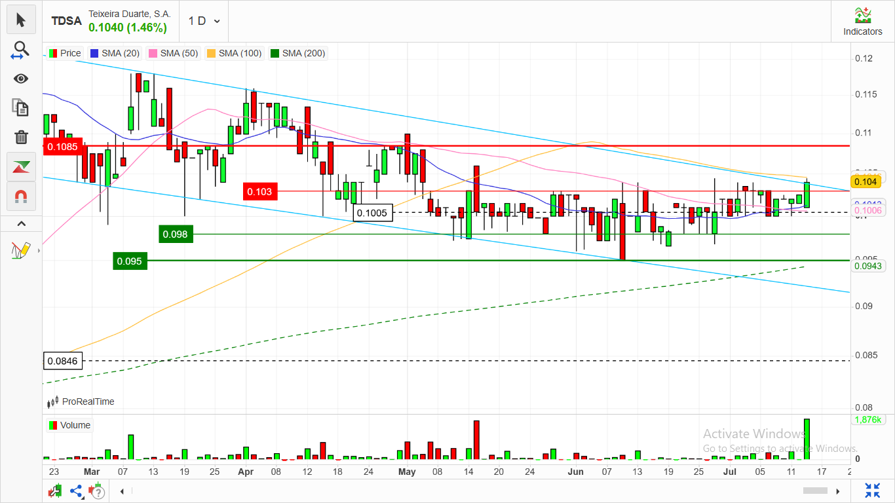The width and height of the screenshot is (895, 503).
Task: Click the Apr label on the date axis
Action: [246, 472]
